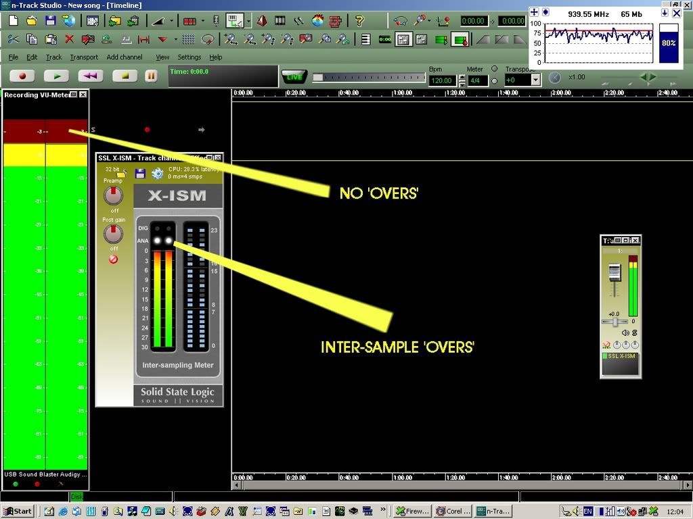Cut selection with the scissors icon
Screen dimensions: 693x519
tap(14, 40)
